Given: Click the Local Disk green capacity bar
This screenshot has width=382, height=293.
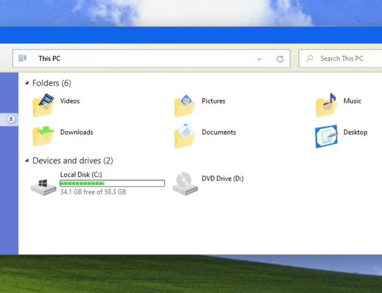Looking at the screenshot, I should click(112, 184).
